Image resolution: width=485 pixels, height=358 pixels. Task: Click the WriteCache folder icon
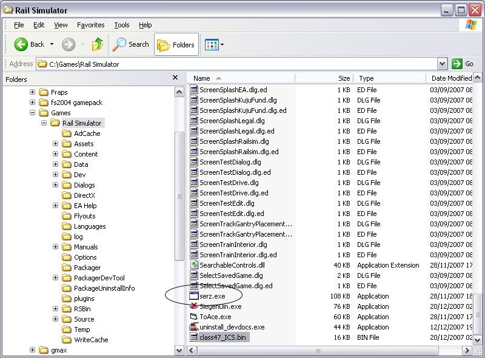click(x=67, y=340)
